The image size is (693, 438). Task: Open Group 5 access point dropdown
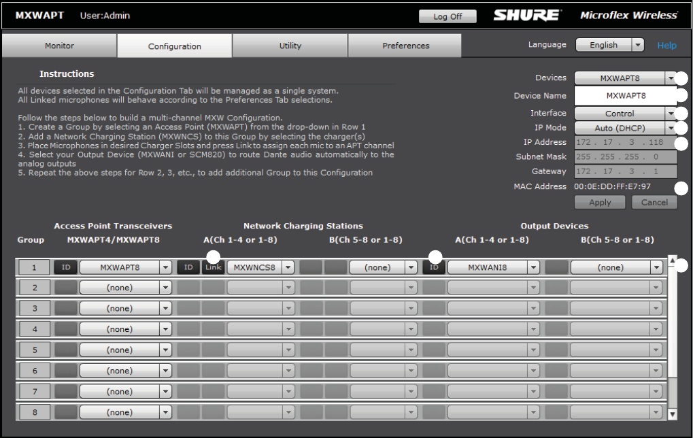(x=126, y=350)
